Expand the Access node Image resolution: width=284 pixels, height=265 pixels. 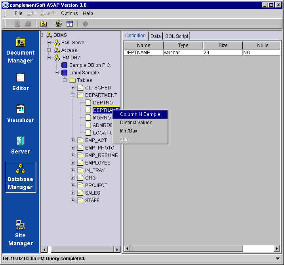49,50
